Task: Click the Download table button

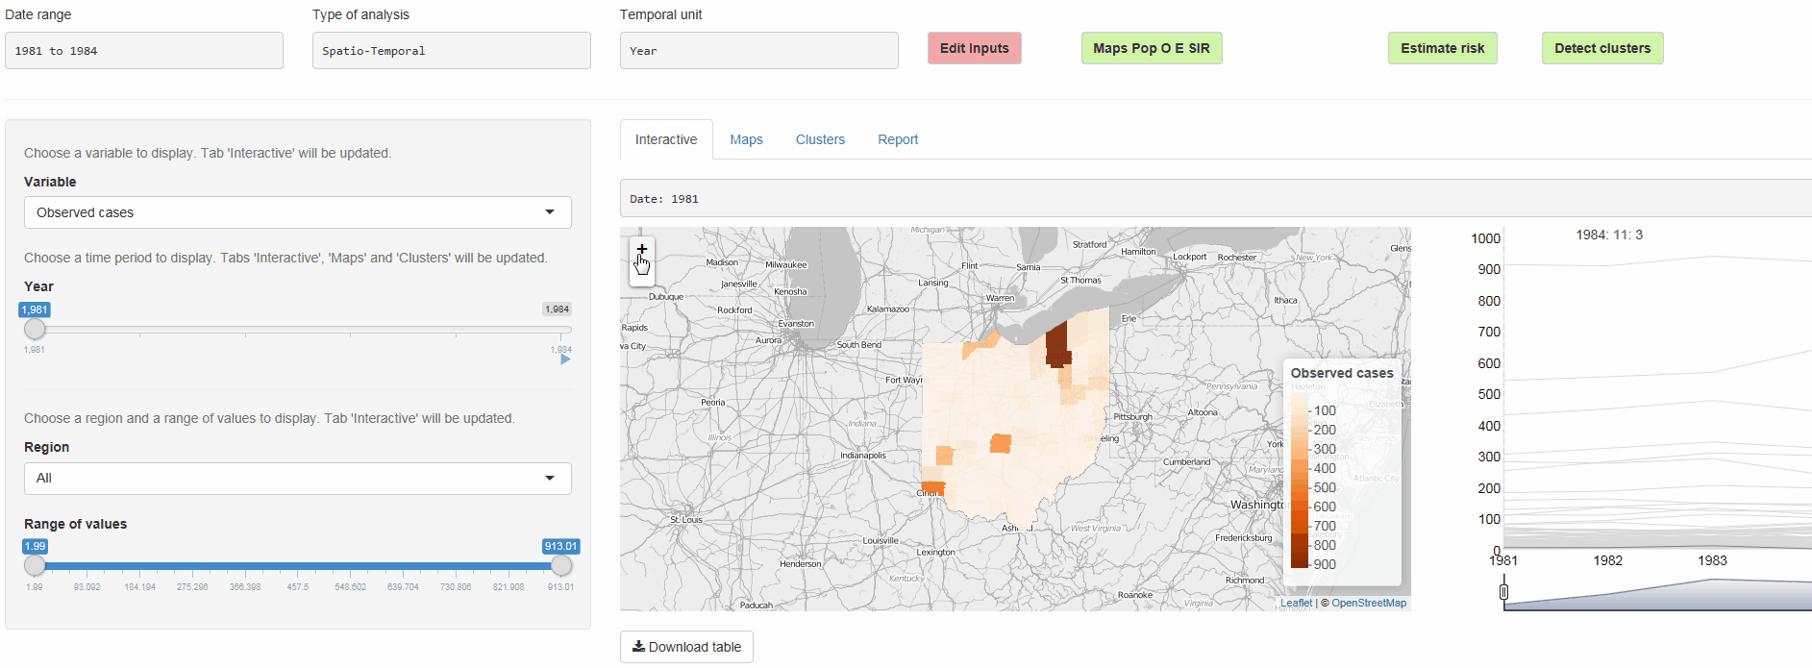Action: tap(686, 647)
